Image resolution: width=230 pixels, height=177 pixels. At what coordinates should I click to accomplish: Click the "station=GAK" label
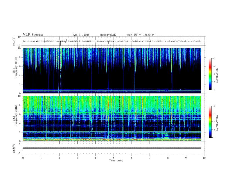point(108,35)
